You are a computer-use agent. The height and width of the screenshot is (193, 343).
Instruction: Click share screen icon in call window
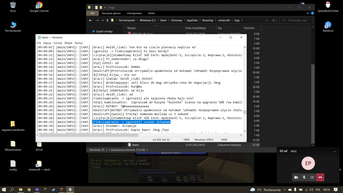coord(312,177)
